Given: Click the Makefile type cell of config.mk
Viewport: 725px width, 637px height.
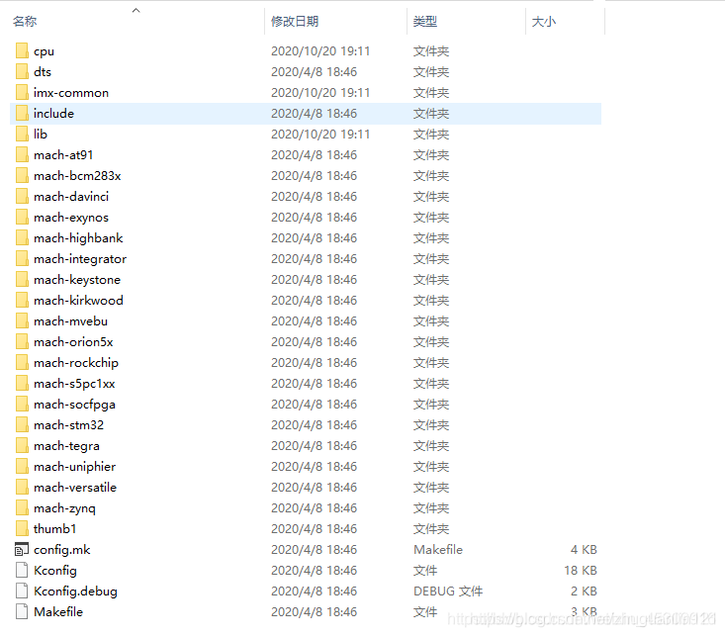Looking at the screenshot, I should click(438, 550).
